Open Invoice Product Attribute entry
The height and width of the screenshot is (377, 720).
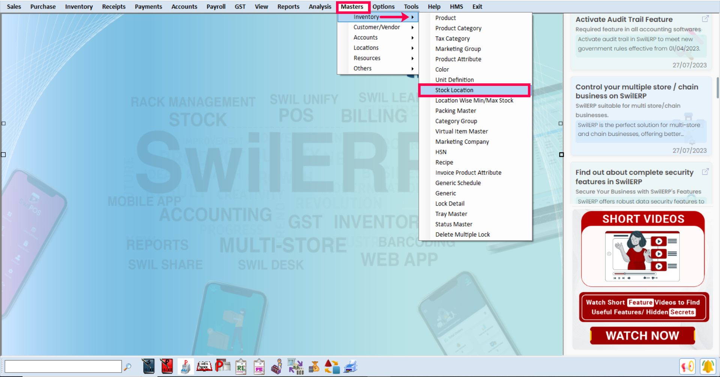pyautogui.click(x=475, y=173)
